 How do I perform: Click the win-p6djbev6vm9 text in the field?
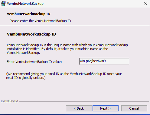tap(93, 61)
